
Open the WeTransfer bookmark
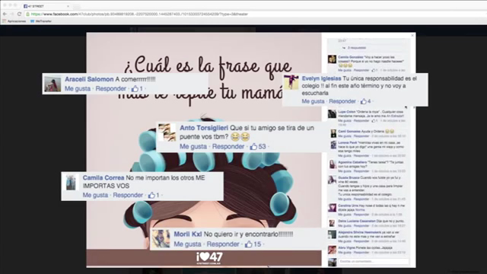point(41,21)
